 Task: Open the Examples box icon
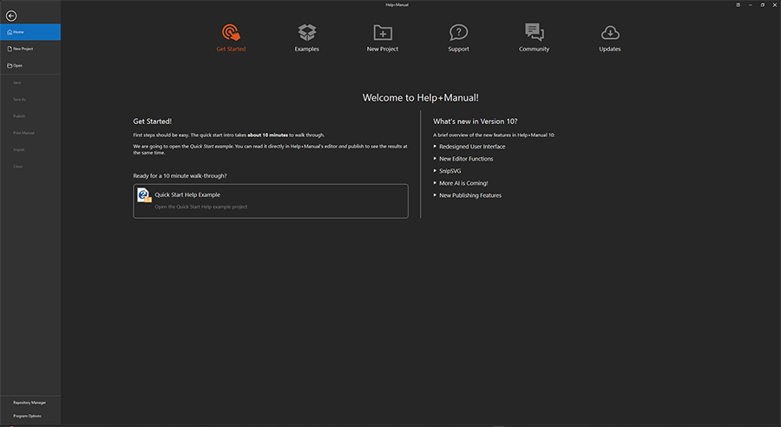coord(307,32)
